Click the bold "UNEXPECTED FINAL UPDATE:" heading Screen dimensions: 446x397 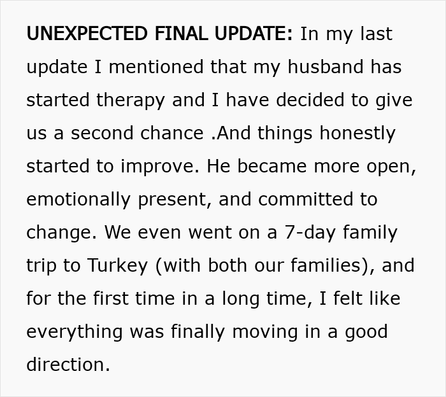point(159,34)
